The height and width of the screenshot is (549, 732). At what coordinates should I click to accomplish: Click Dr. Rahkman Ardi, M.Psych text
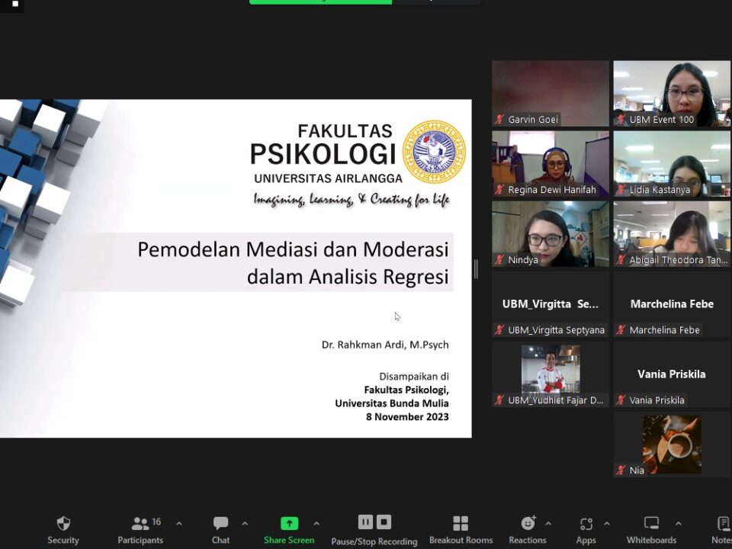tap(385, 345)
